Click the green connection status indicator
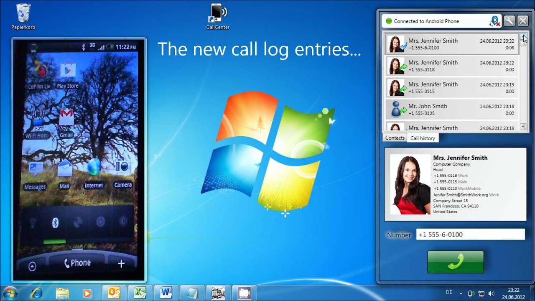Viewport: 535px width, 301px height. pos(389,21)
